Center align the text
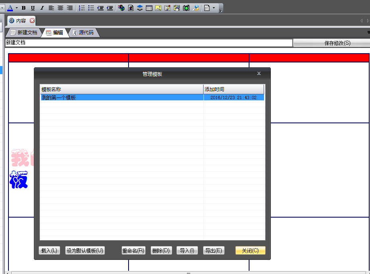 [60, 8]
